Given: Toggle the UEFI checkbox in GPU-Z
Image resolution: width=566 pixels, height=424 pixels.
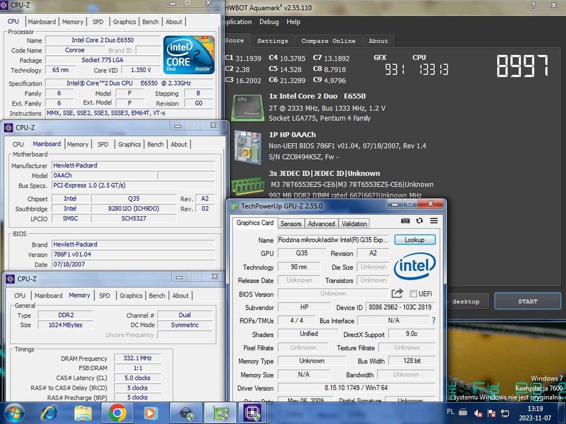Looking at the screenshot, I should (413, 294).
